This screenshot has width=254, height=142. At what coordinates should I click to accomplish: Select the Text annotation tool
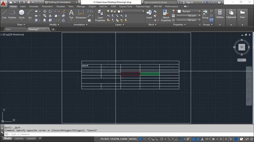point(71,14)
